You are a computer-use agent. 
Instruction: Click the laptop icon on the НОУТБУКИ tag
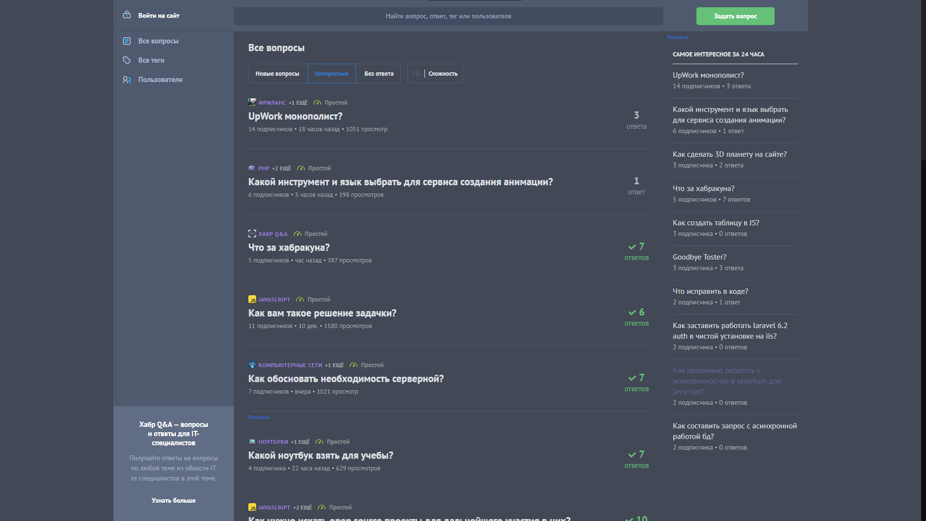click(x=252, y=441)
